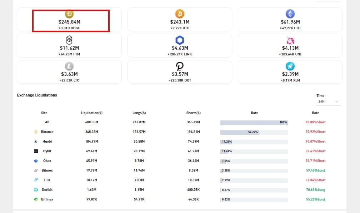360x213 pixels.
Task: Sort by the Longs($) column header
Action: tap(139, 113)
